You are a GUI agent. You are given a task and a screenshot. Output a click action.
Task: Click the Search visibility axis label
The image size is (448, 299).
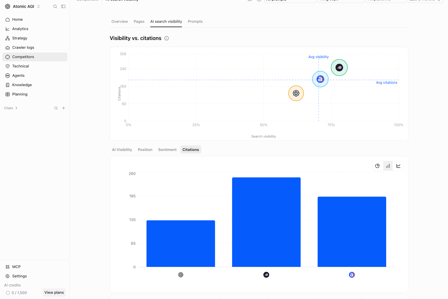click(264, 136)
